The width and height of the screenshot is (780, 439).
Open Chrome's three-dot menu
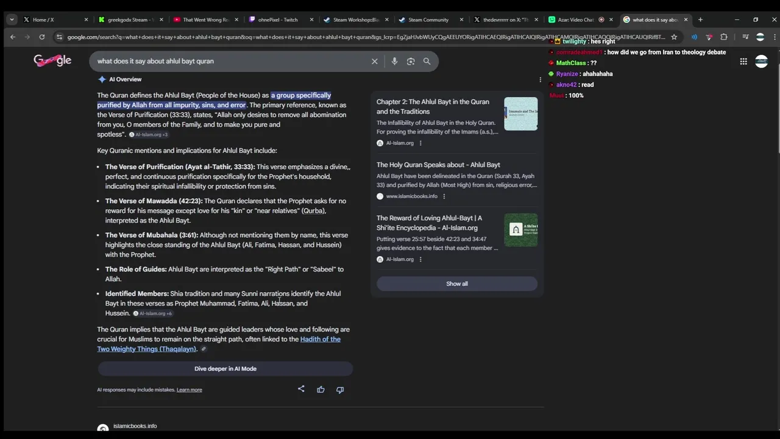(x=773, y=37)
